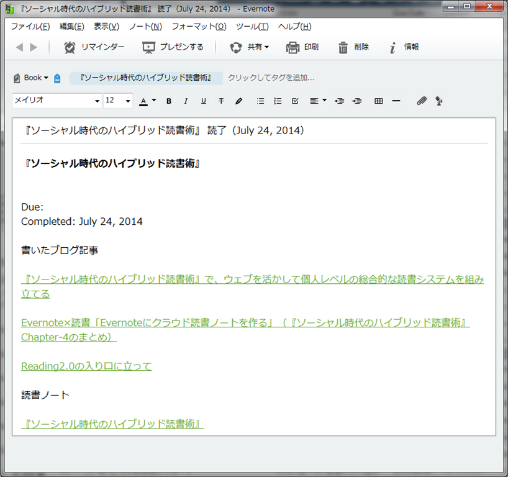Click the back navigation arrow

[x=19, y=47]
